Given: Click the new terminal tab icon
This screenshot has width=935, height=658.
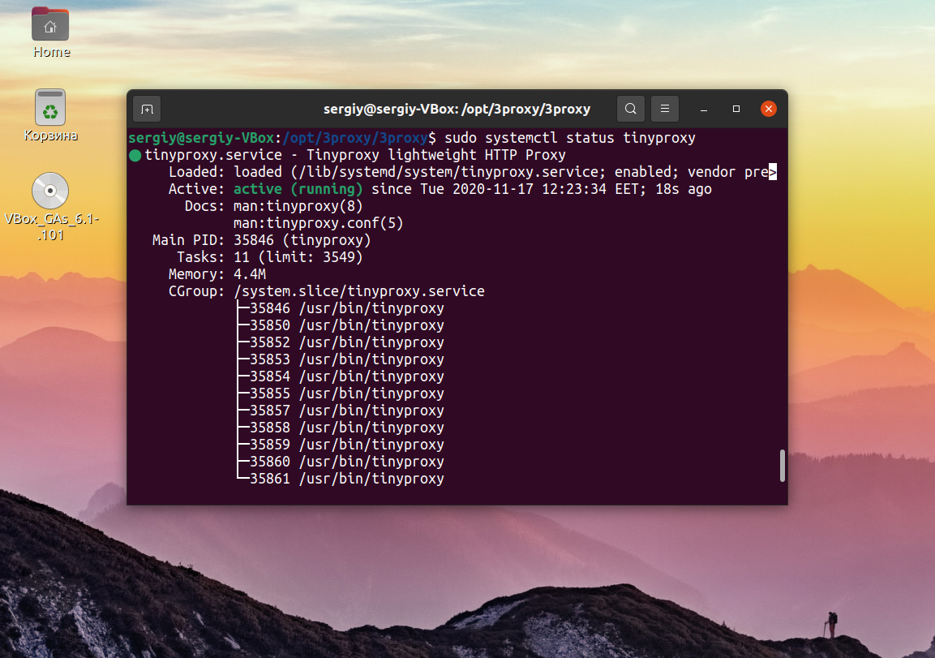Looking at the screenshot, I should (x=147, y=110).
